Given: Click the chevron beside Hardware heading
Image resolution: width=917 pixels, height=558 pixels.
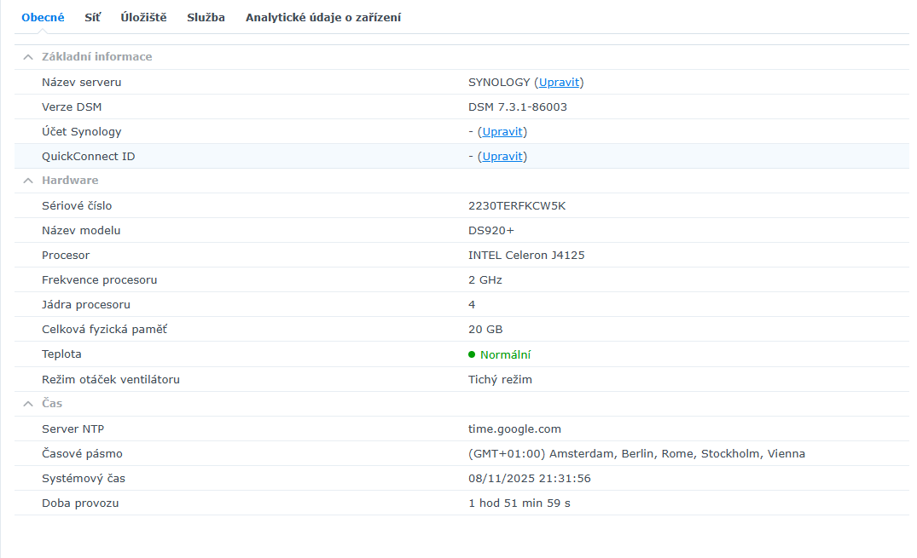Looking at the screenshot, I should click(x=30, y=181).
